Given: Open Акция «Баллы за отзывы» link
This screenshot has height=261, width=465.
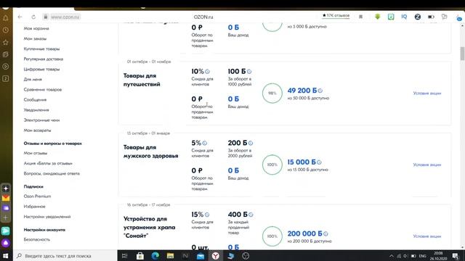Looking at the screenshot, I should click(48, 163).
